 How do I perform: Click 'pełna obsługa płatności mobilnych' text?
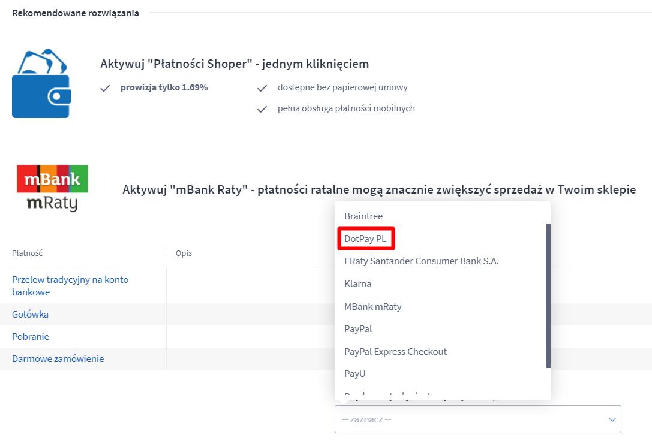point(346,109)
